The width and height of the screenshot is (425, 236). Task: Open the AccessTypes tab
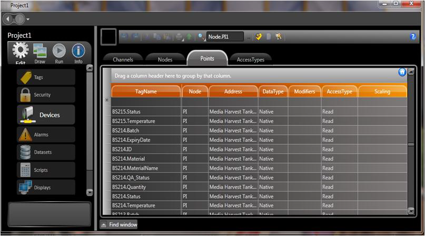(251, 60)
